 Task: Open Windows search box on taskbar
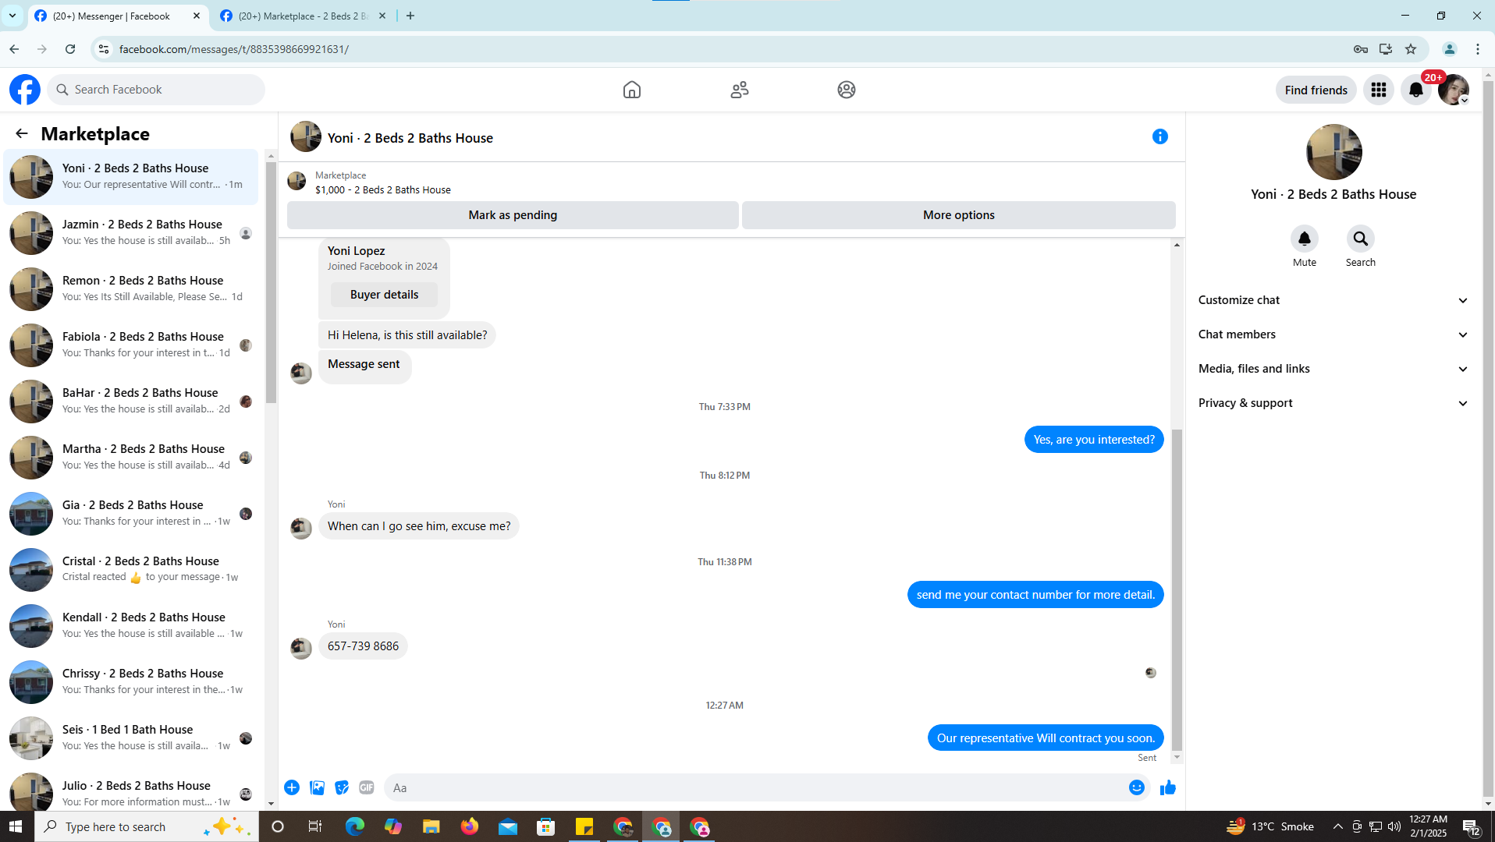[x=147, y=826]
